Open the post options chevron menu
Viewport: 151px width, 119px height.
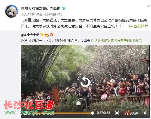(148, 6)
